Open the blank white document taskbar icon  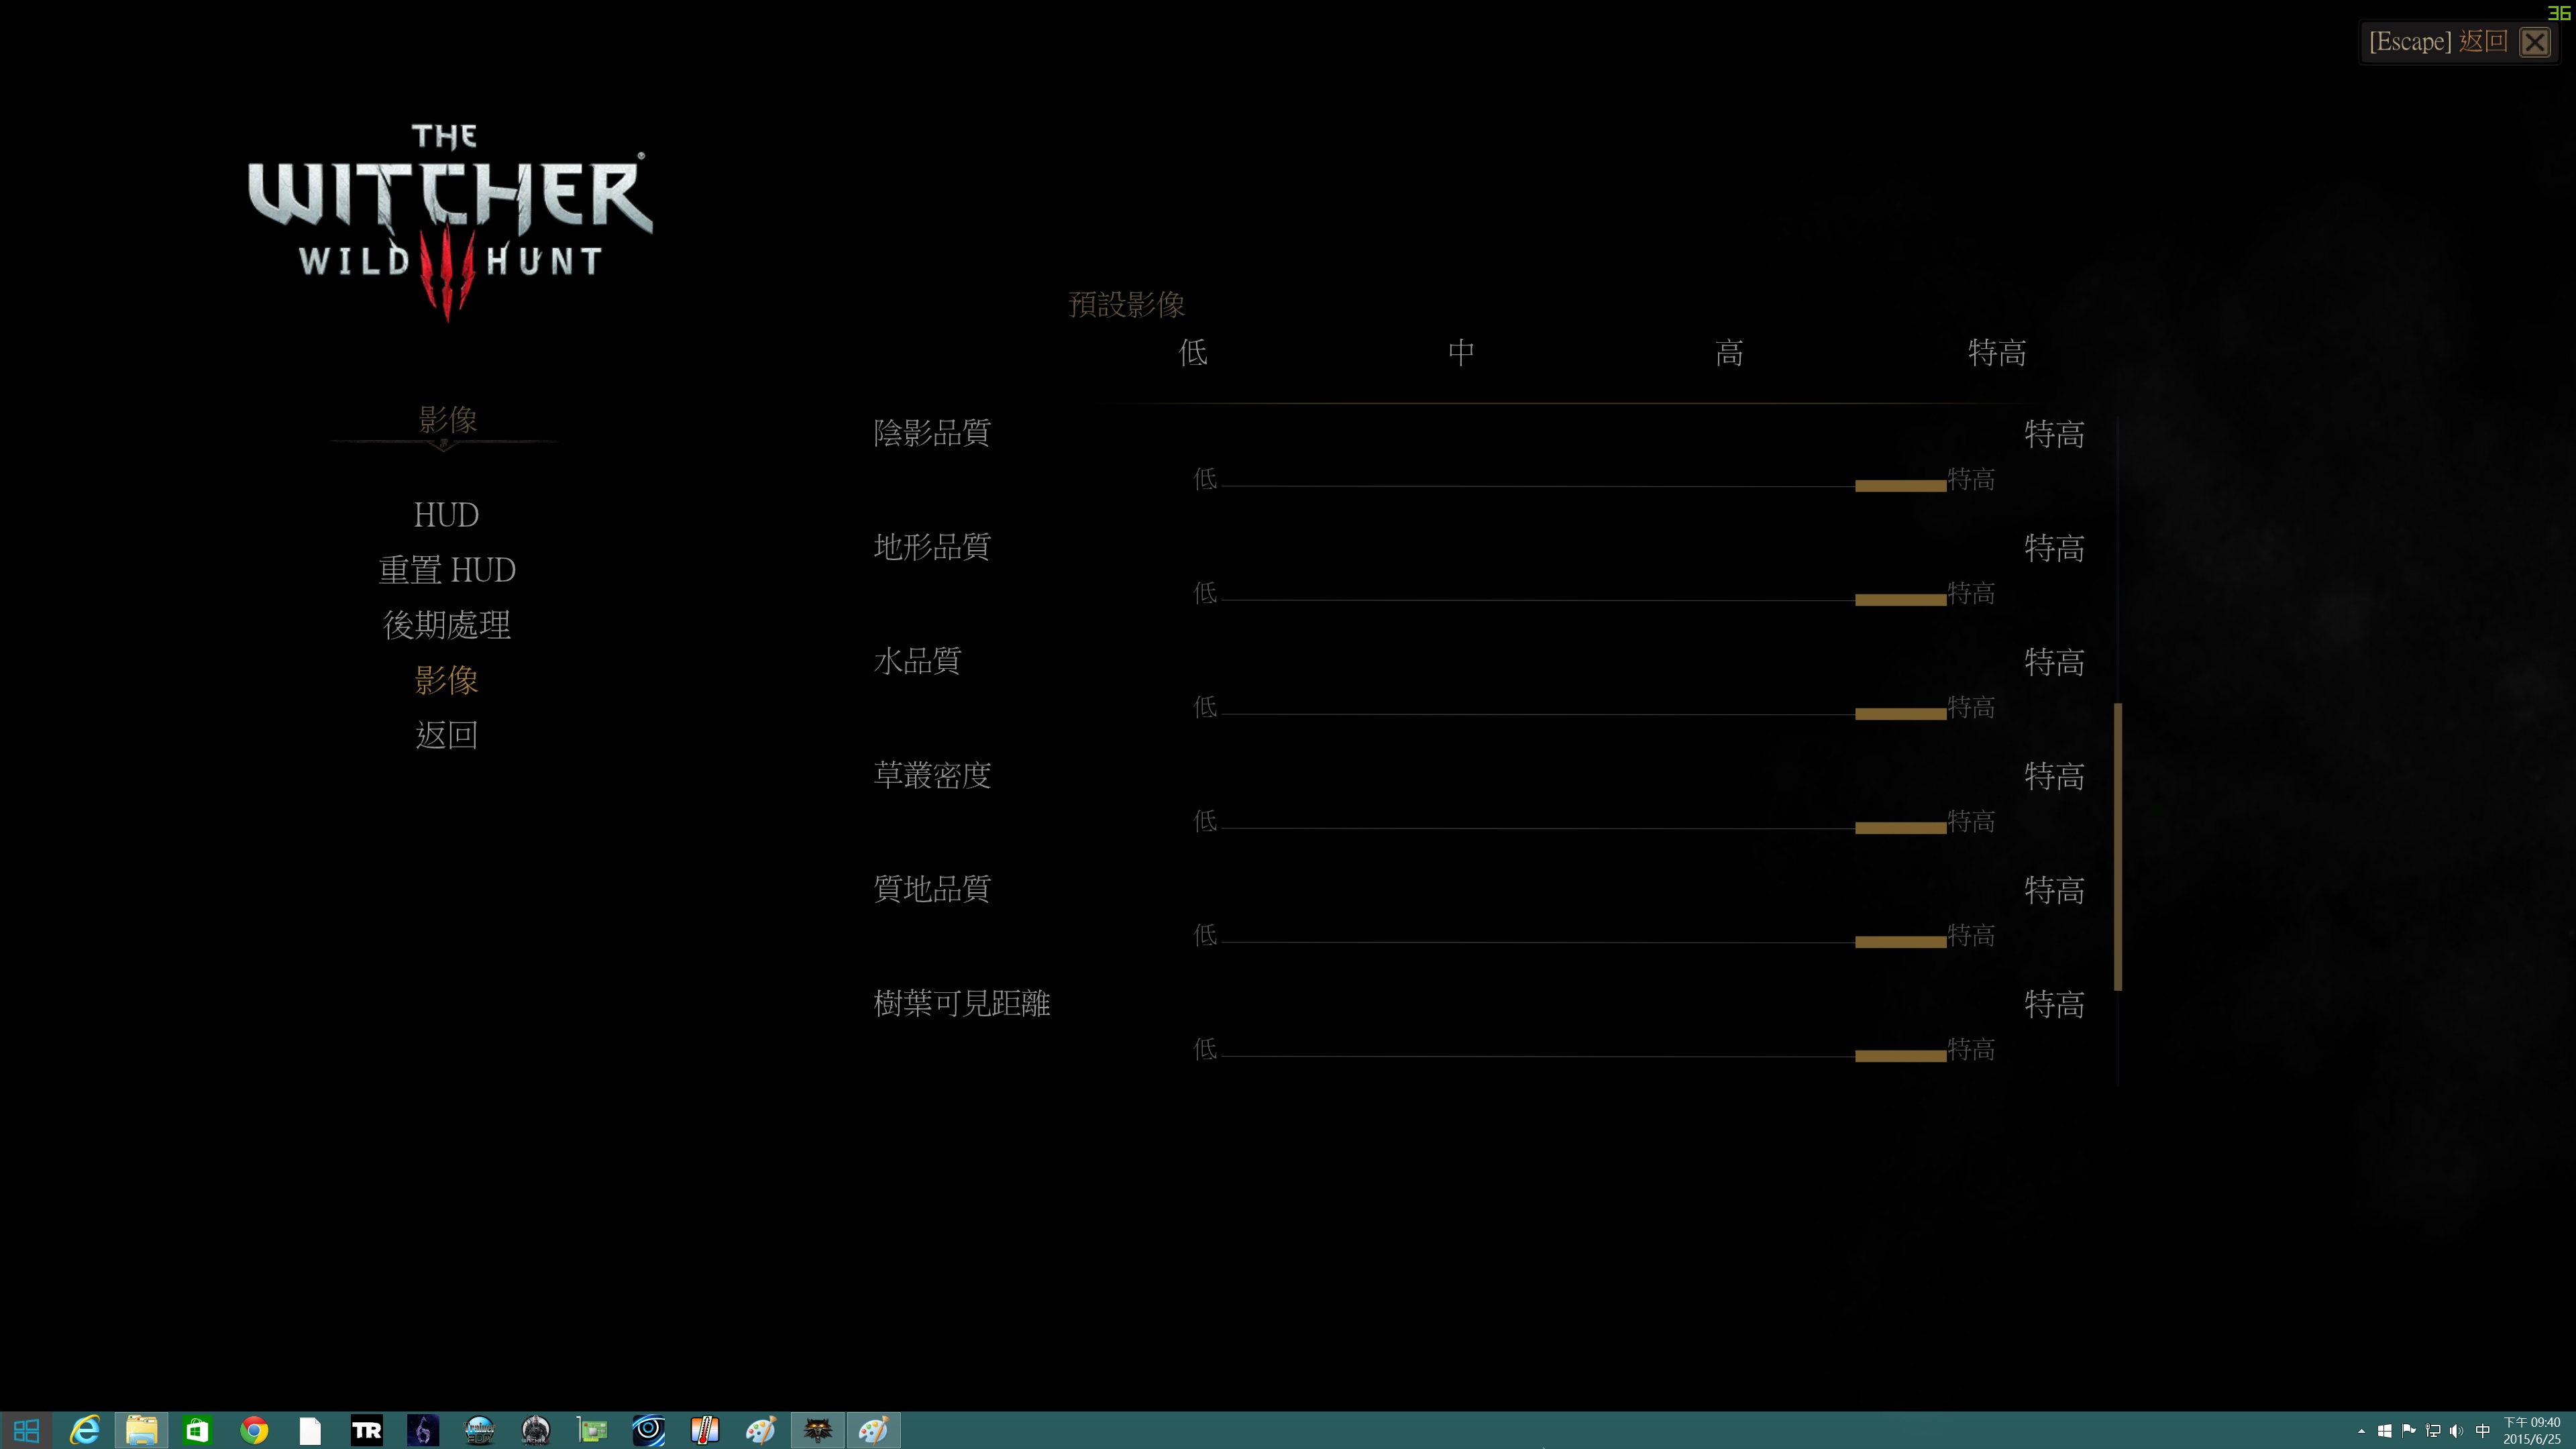pyautogui.click(x=310, y=1431)
